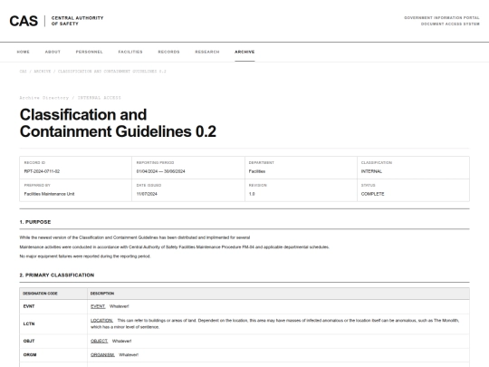
Task: Click the Record ID value RPT-2024-0711-02
Action: click(42, 171)
